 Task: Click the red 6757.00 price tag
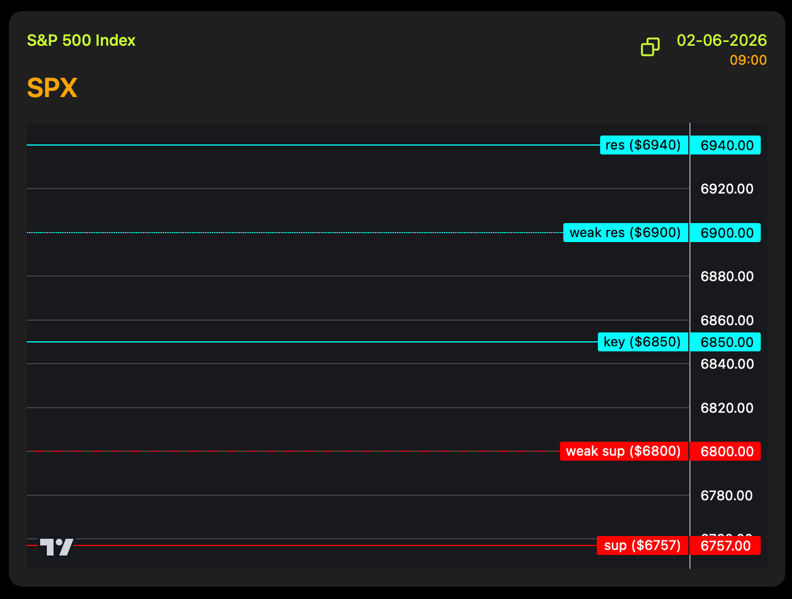(726, 545)
